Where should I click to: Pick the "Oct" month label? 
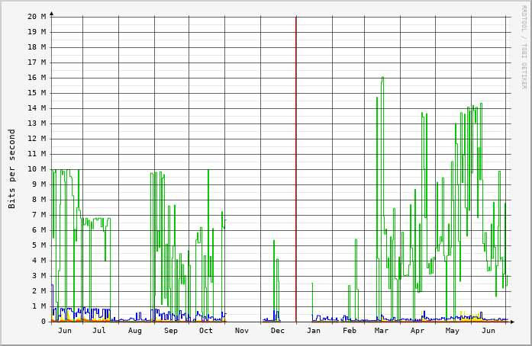point(206,331)
